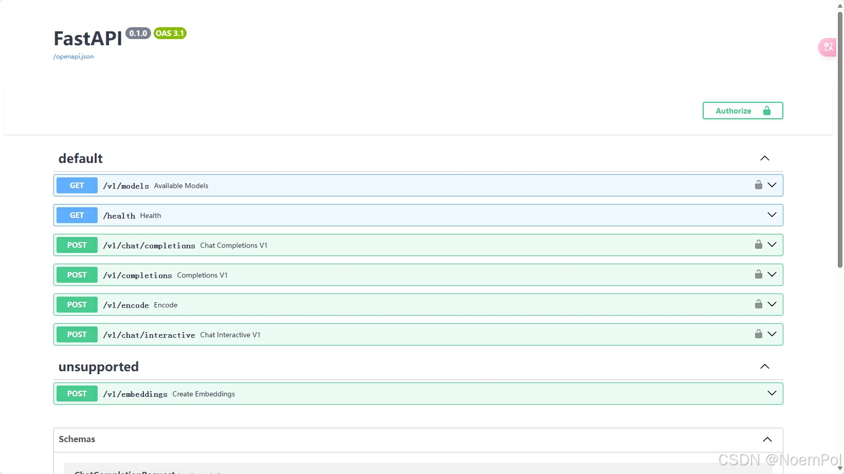844x474 pixels.
Task: Expand the POST /v1/completions chevron
Action: (772, 274)
